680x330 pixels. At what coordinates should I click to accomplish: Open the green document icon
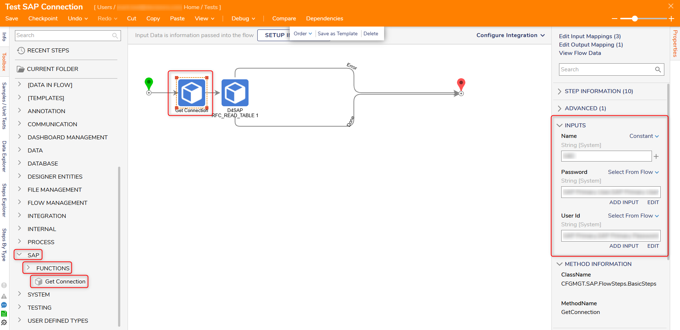click(4, 314)
